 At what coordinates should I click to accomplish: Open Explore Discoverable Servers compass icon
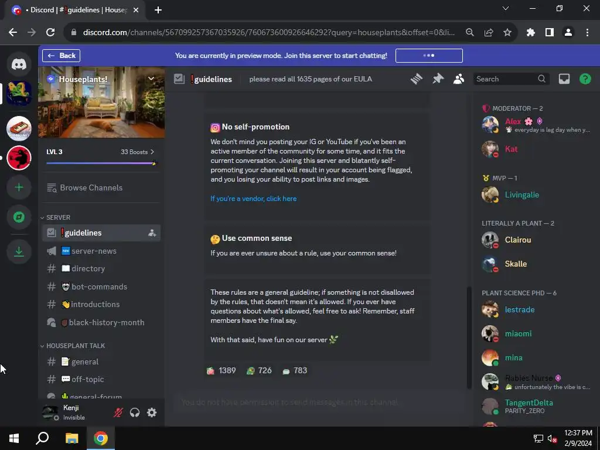point(19,217)
